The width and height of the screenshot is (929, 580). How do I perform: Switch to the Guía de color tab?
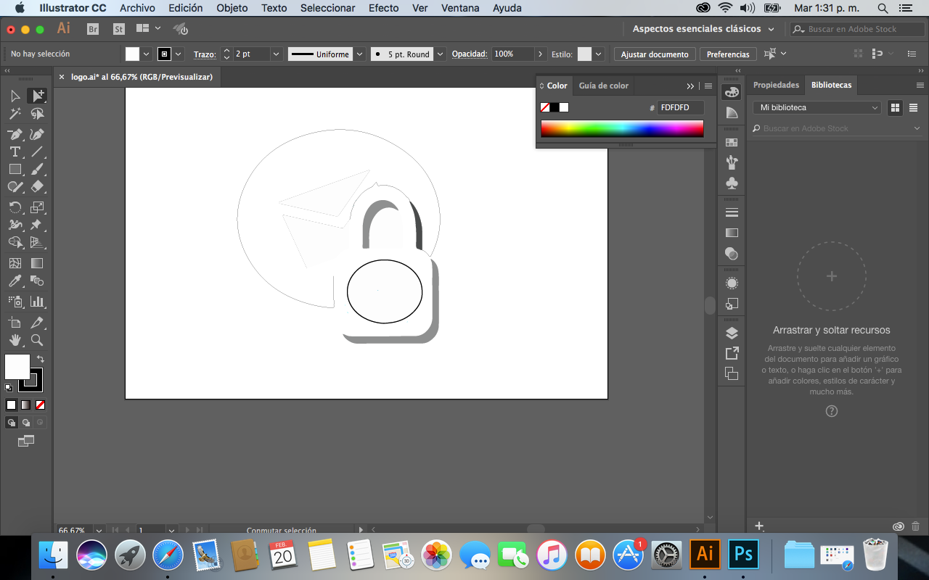point(604,86)
